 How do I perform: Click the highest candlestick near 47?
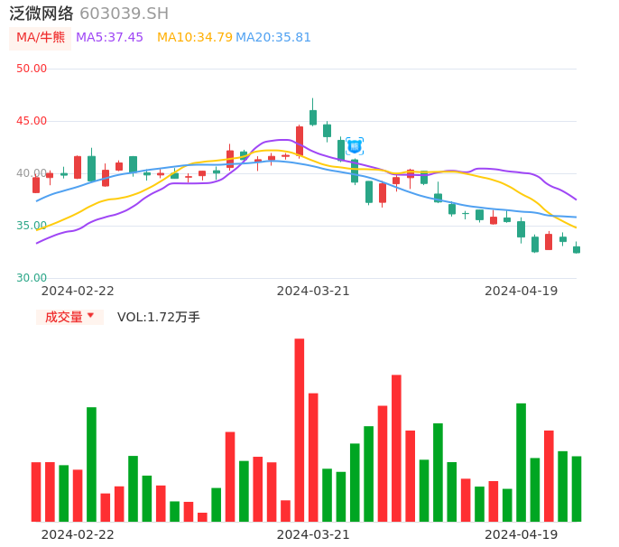coord(313,113)
